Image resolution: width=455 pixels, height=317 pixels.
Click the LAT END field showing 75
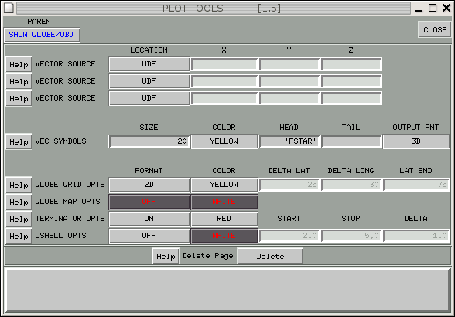416,185
